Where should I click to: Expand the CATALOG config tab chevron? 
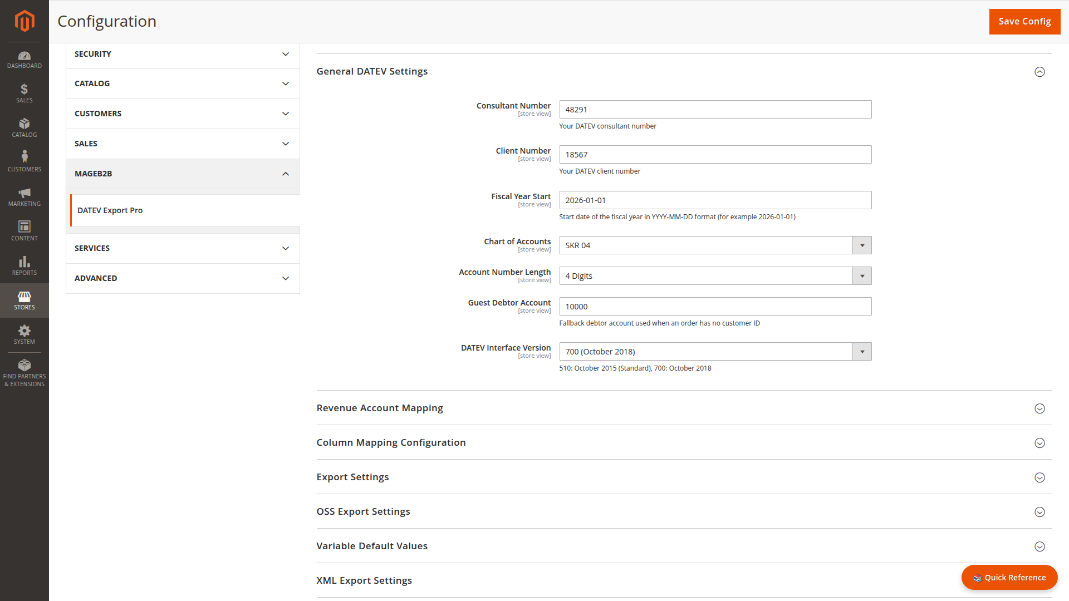(x=286, y=83)
